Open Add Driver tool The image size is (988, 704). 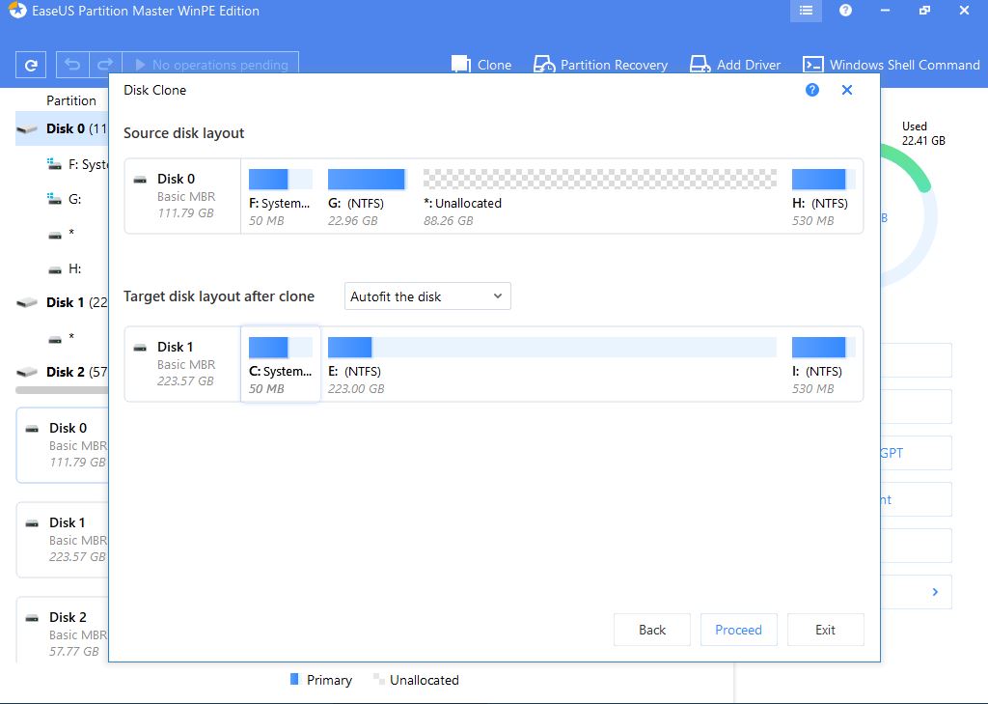734,65
